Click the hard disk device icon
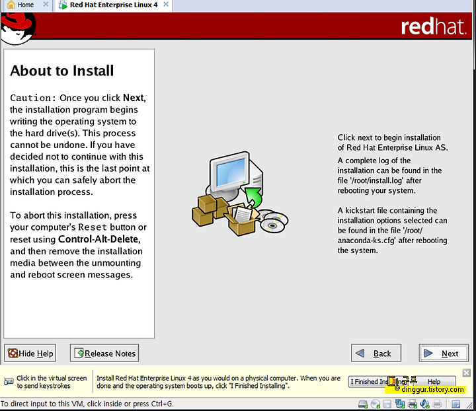This screenshot has height=411, width=476. [x=363, y=404]
